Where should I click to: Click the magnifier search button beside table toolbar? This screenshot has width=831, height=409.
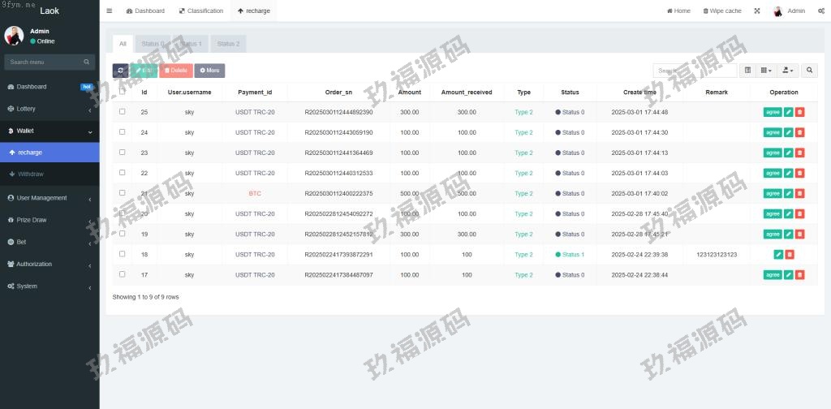[x=810, y=71]
